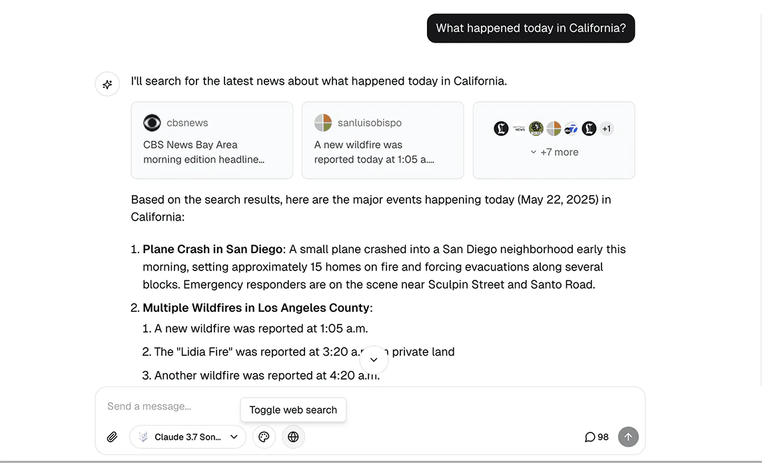Click the "Plane Crash in San Diego" heading
The width and height of the screenshot is (762, 463).
tap(212, 249)
